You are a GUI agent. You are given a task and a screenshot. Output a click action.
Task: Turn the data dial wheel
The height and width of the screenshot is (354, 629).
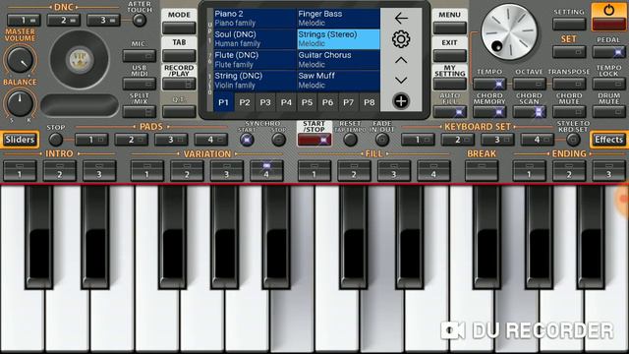pos(509,32)
